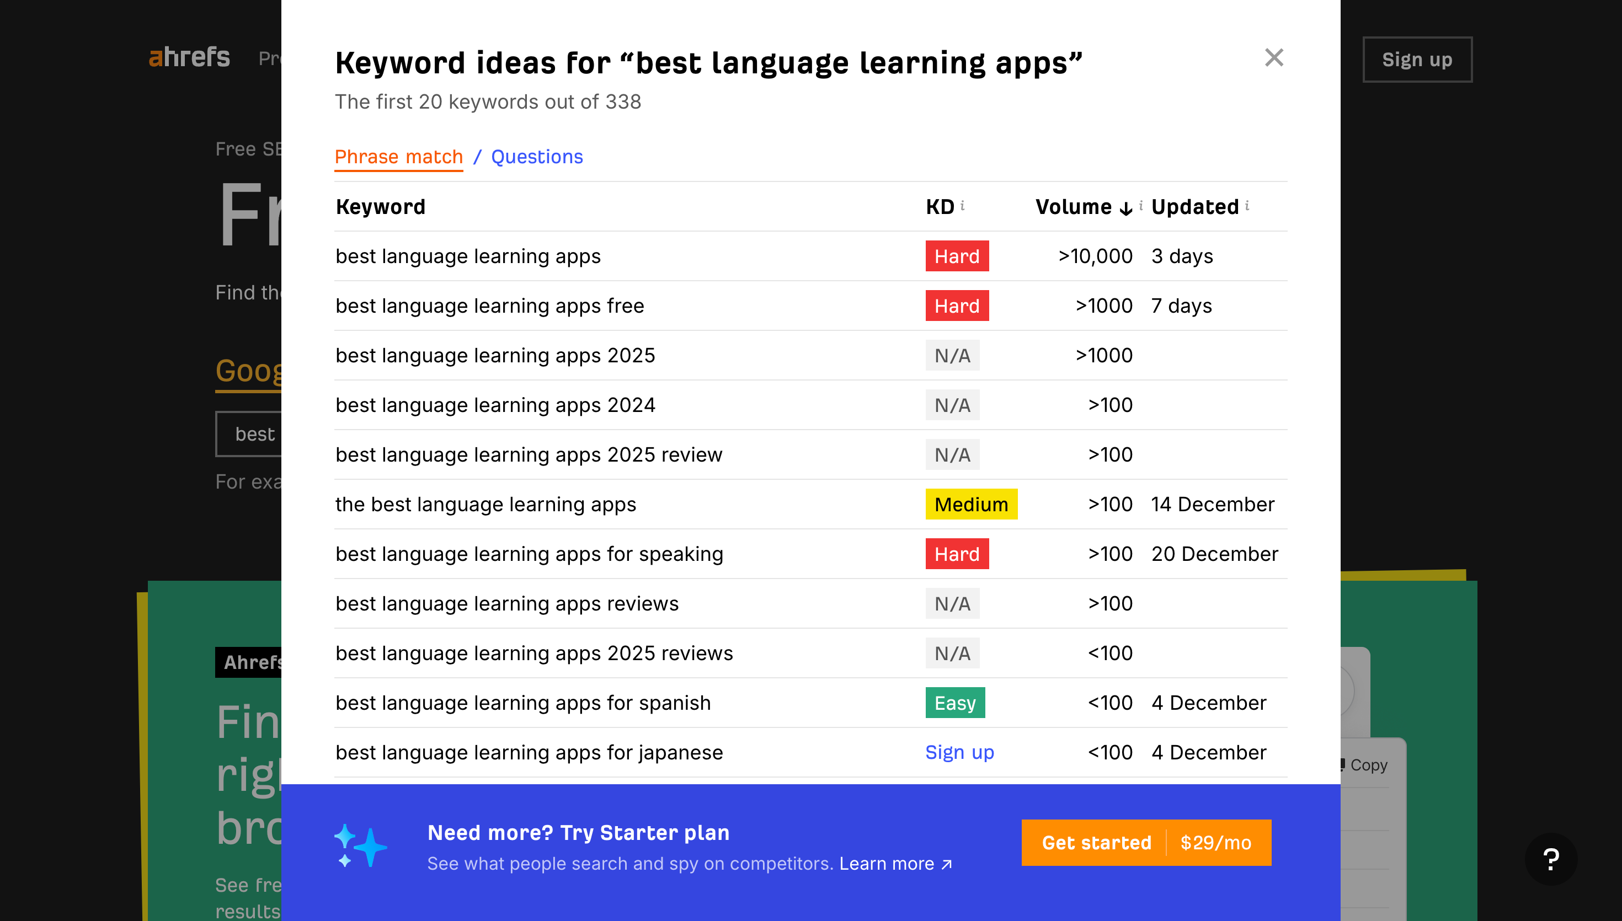The image size is (1622, 921).
Task: Open the Volume column info tooltip
Action: 1141,206
